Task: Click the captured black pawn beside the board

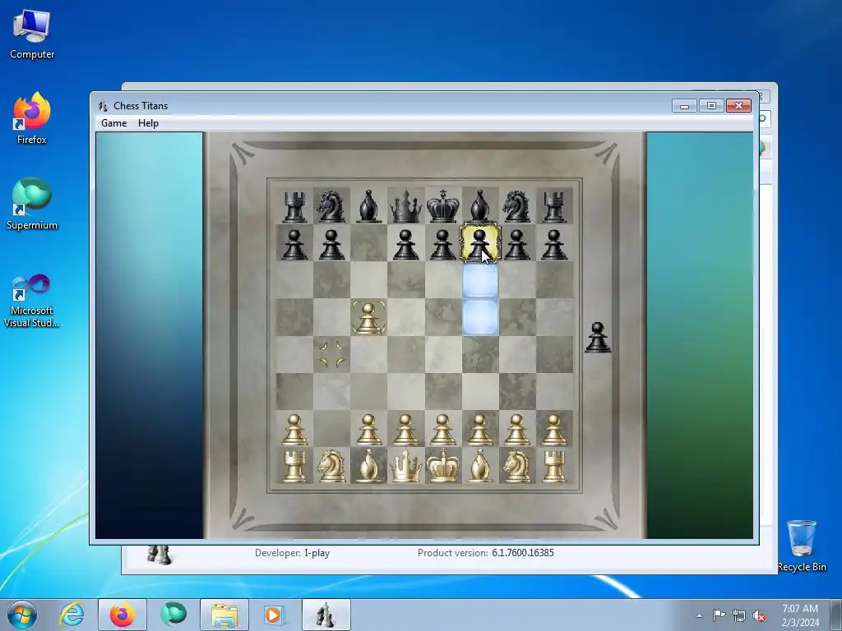Action: (x=598, y=338)
